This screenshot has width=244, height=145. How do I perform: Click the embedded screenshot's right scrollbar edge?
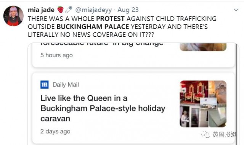pyautogui.click(x=236, y=94)
